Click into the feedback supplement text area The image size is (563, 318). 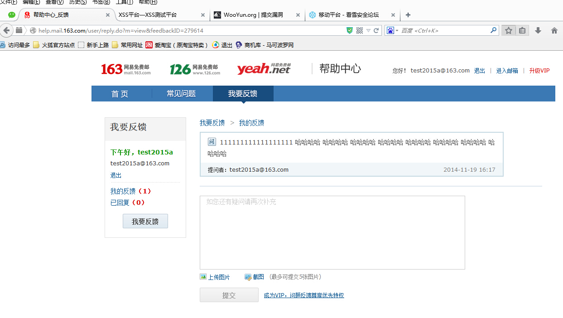click(x=332, y=232)
